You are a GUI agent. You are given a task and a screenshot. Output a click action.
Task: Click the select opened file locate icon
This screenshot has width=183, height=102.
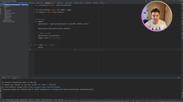click(19, 3)
